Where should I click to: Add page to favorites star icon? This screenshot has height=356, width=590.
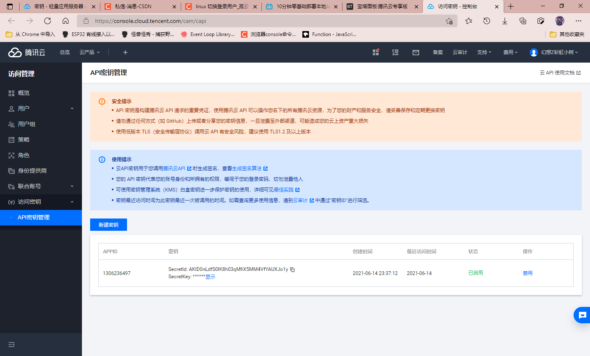449,21
